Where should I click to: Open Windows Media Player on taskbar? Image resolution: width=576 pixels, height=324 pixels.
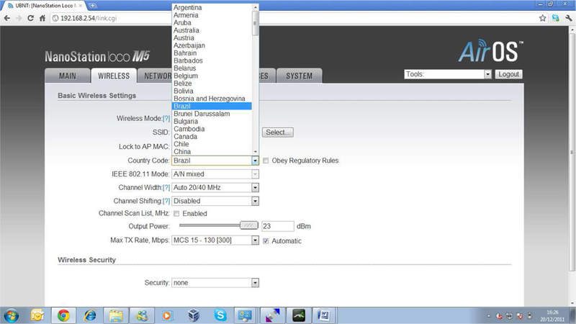pyautogui.click(x=167, y=315)
